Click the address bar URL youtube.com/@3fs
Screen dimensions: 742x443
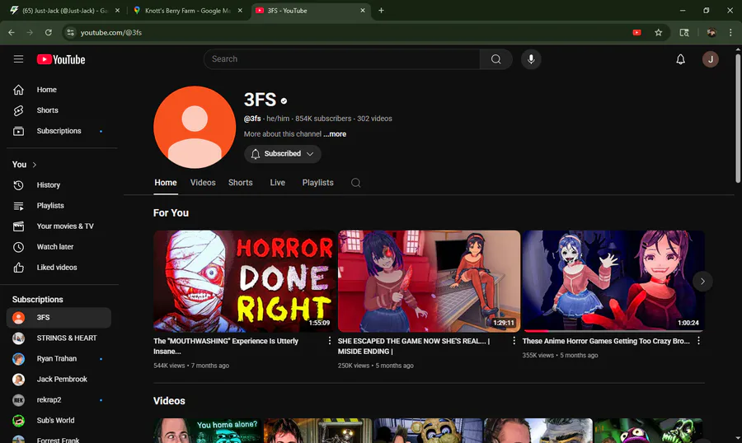tap(111, 33)
